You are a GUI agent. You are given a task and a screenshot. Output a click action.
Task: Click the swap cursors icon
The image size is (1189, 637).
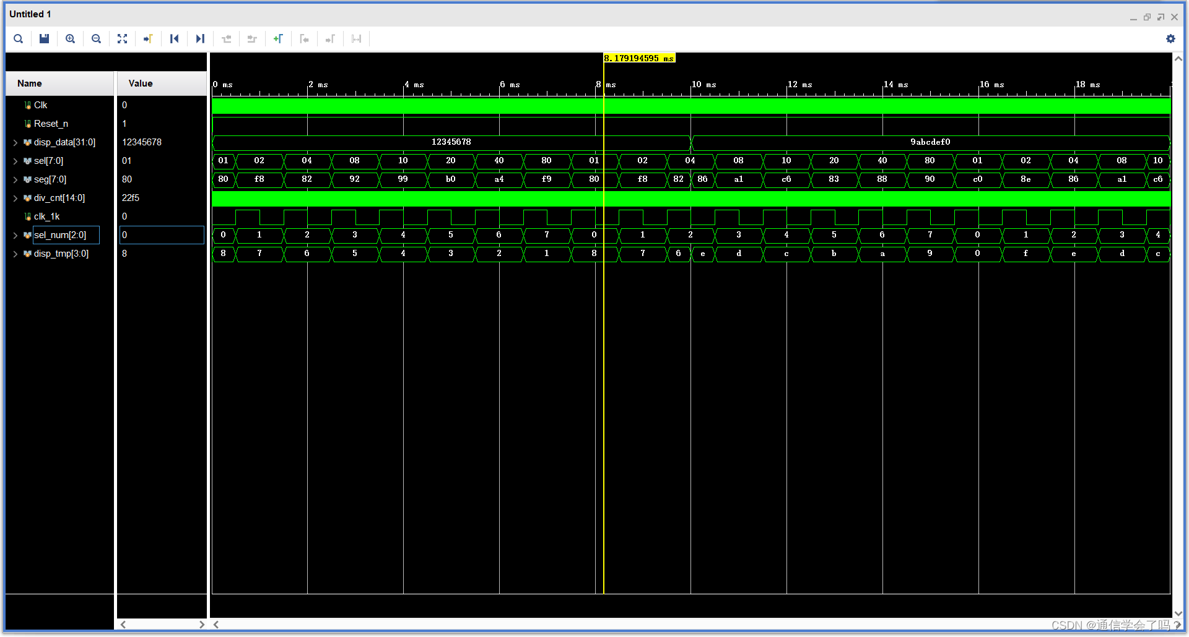pos(356,39)
